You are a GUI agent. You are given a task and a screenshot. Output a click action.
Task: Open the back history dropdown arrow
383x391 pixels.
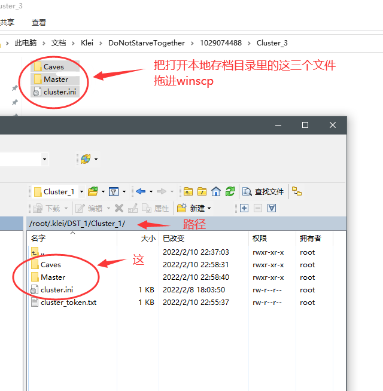point(151,192)
